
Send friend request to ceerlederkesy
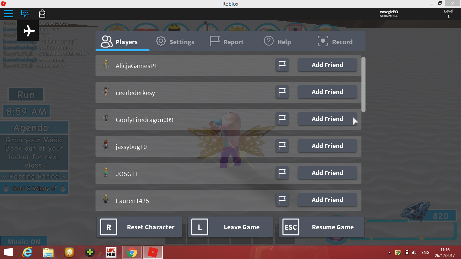coord(327,92)
